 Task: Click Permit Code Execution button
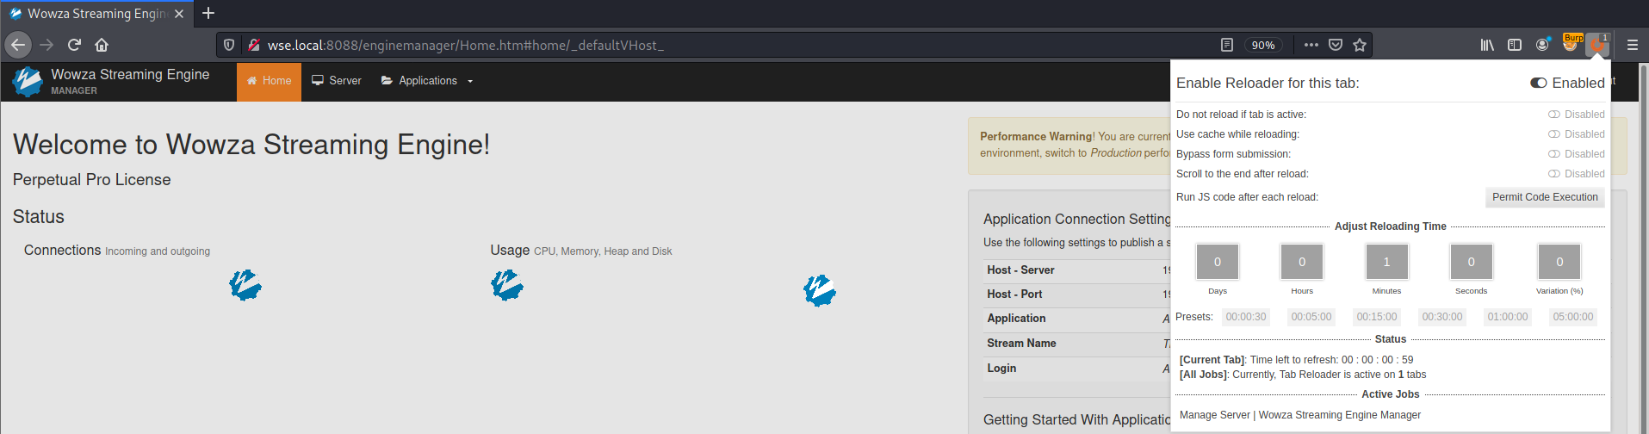coord(1545,197)
